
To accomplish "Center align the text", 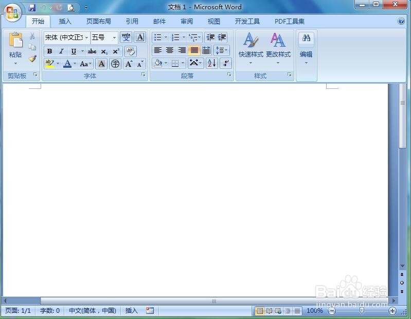I will 170,50.
